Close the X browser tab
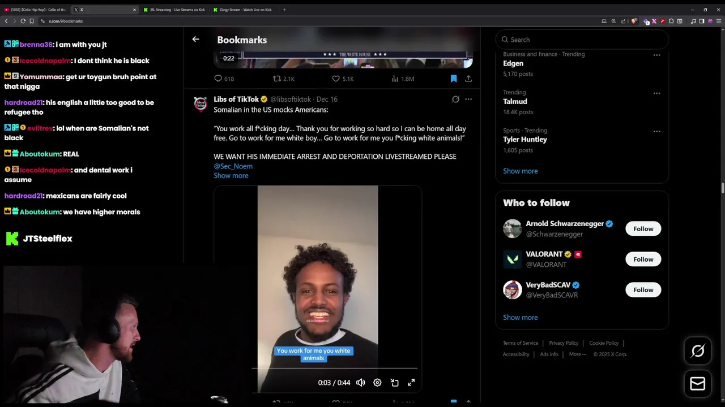Screen dimensions: 725x407 134,10
